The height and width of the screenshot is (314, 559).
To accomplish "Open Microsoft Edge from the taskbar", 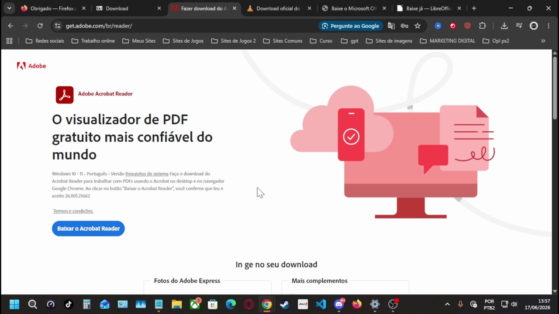I will 231,304.
